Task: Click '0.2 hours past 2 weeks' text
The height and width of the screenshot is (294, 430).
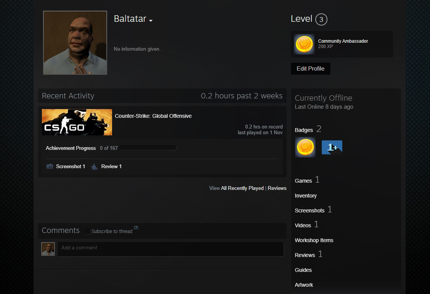Action: click(242, 96)
